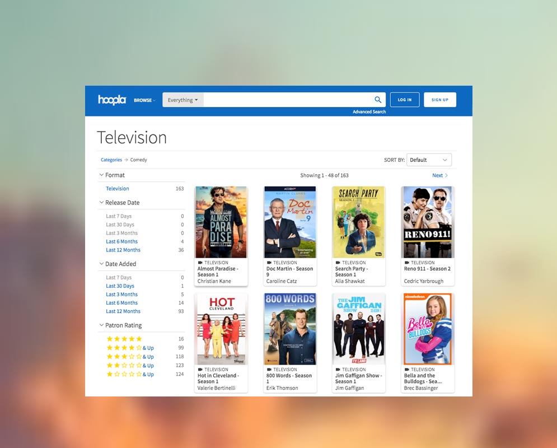Viewport: 557px width, 448px height.
Task: Click the 'Comedy' breadcrumb text
Action: click(x=138, y=160)
